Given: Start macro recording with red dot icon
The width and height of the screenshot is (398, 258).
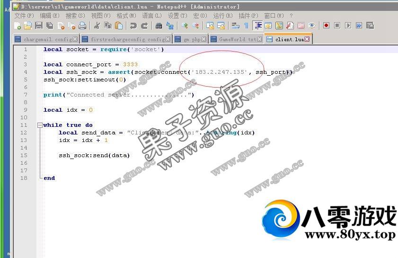Looking at the screenshot, I should click(x=326, y=26).
